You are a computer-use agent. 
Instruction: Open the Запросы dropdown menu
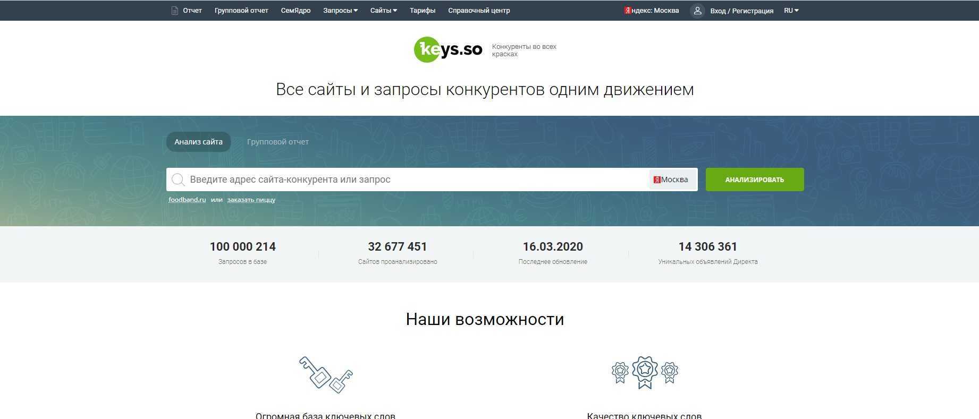click(x=340, y=11)
